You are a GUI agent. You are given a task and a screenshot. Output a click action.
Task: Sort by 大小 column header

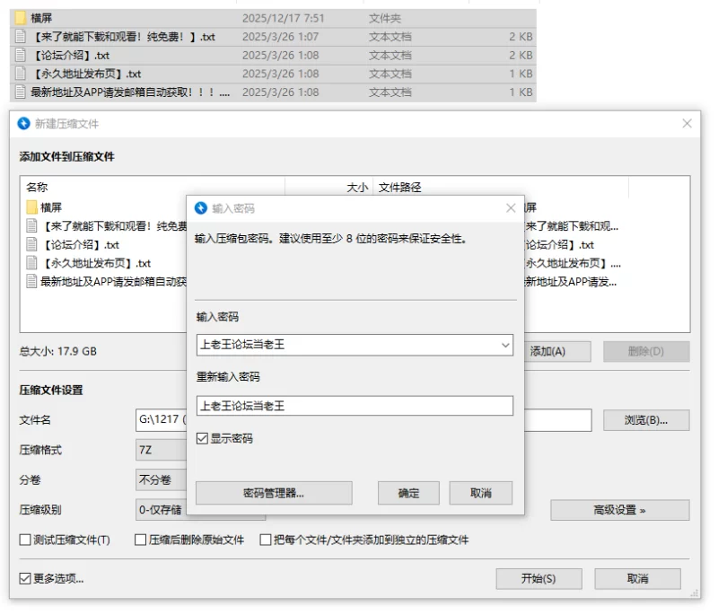coord(357,188)
